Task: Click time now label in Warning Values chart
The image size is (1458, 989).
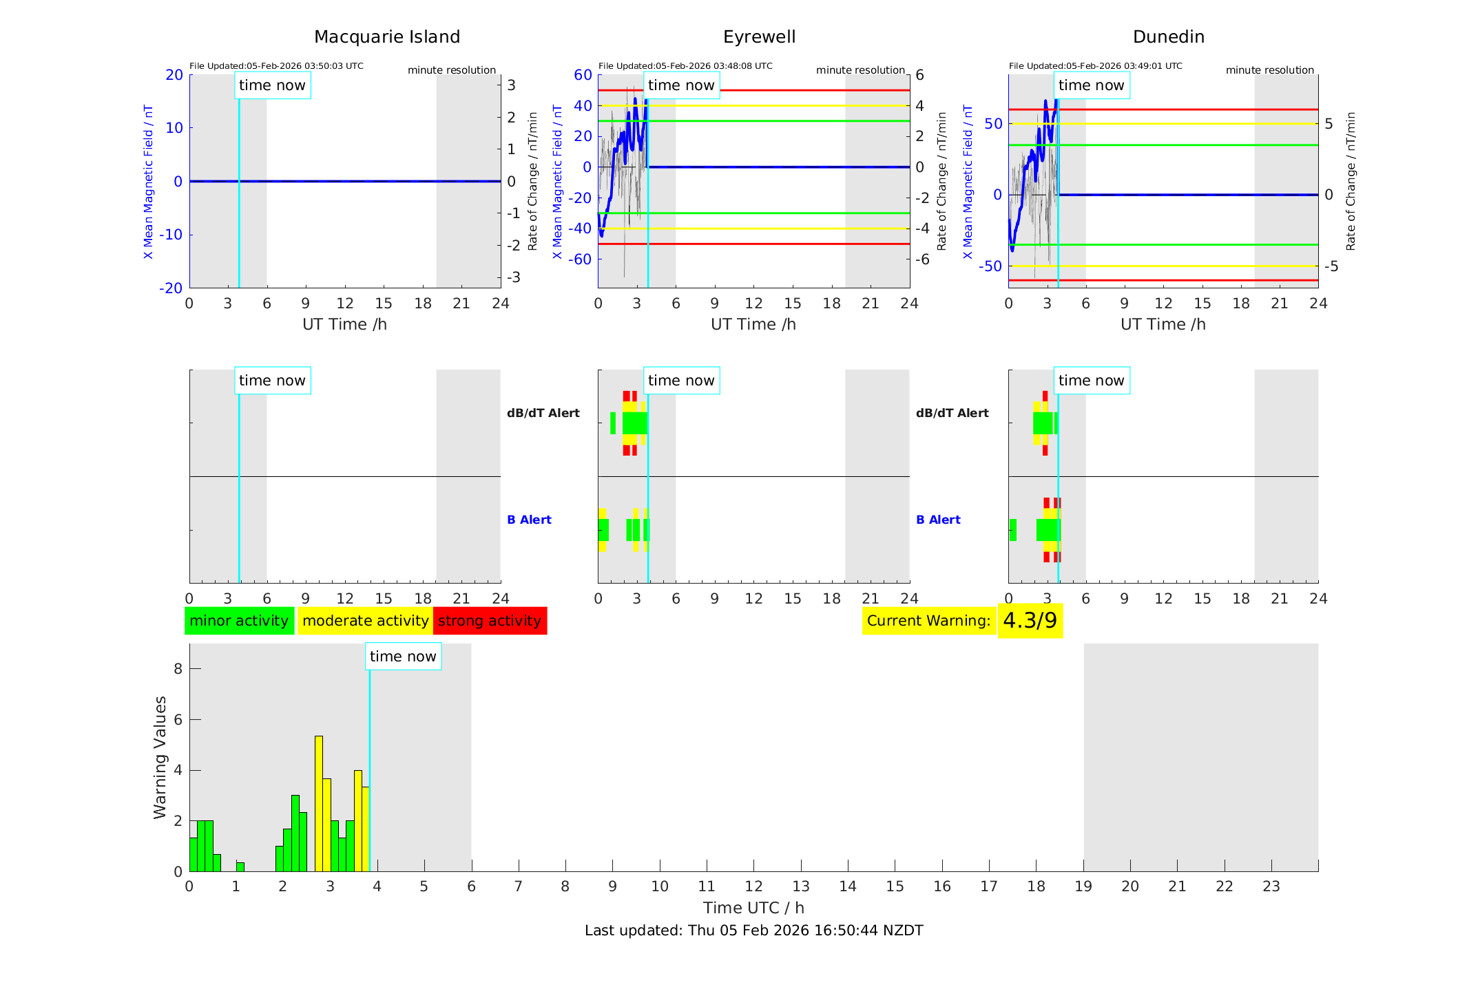Action: click(x=403, y=657)
